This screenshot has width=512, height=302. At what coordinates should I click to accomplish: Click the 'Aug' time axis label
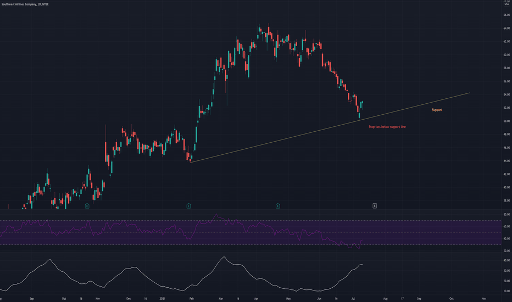[385, 298]
